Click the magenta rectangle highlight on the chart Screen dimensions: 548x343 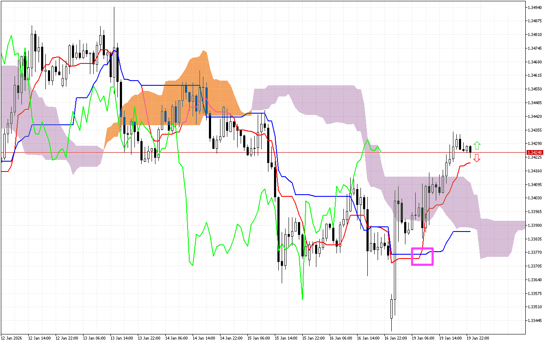pos(423,256)
